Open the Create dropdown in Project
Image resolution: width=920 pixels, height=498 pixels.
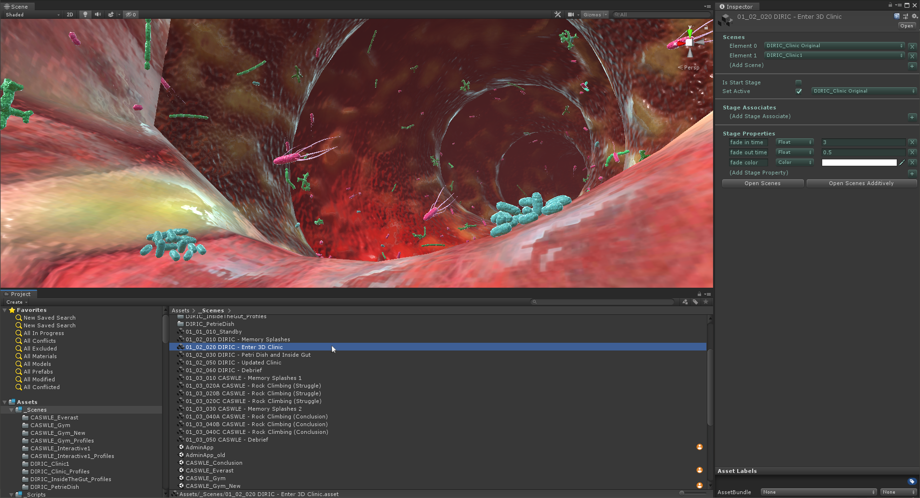[17, 302]
